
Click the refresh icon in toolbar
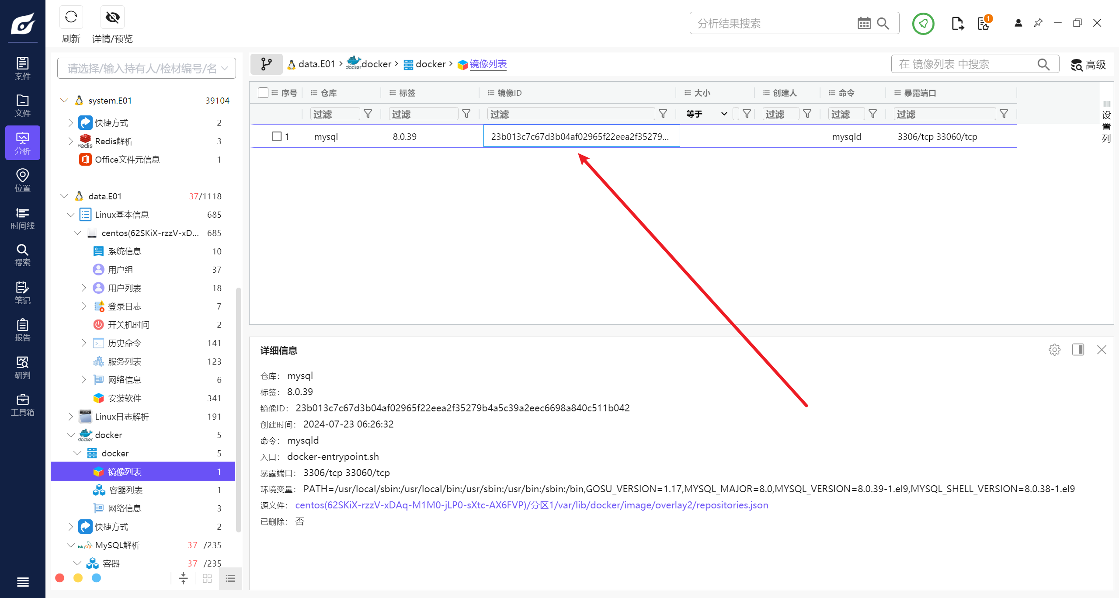click(x=71, y=17)
